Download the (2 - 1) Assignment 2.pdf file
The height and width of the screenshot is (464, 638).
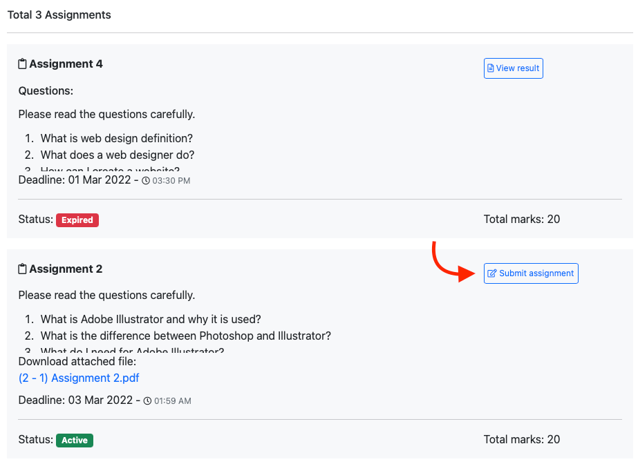[x=79, y=378]
